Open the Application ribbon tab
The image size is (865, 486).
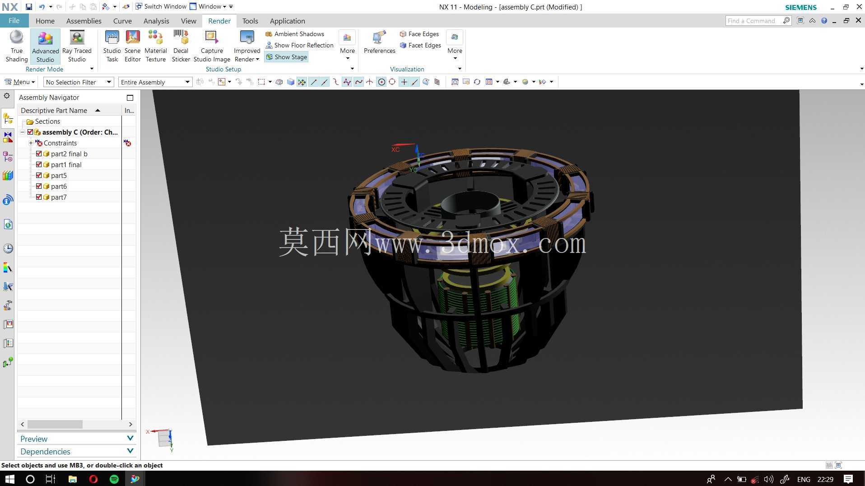point(287,21)
